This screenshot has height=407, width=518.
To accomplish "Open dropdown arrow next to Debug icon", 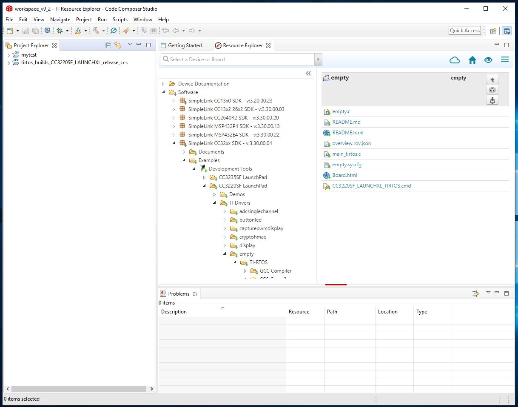I will tap(67, 31).
